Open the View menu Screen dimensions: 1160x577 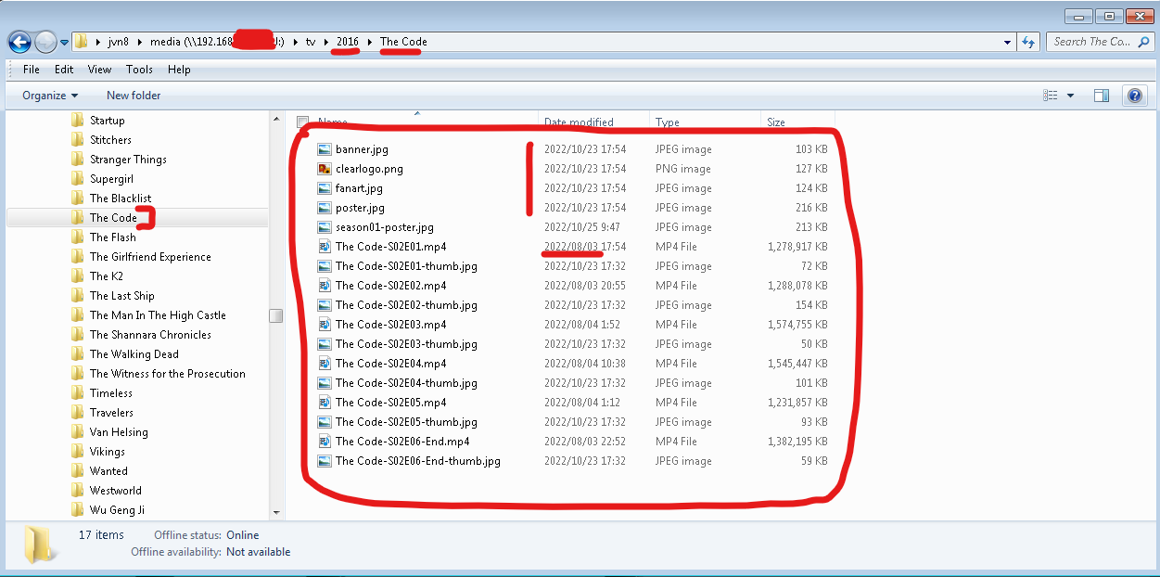click(99, 70)
